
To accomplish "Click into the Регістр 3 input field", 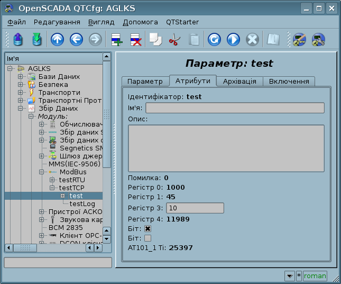I will [x=195, y=208].
